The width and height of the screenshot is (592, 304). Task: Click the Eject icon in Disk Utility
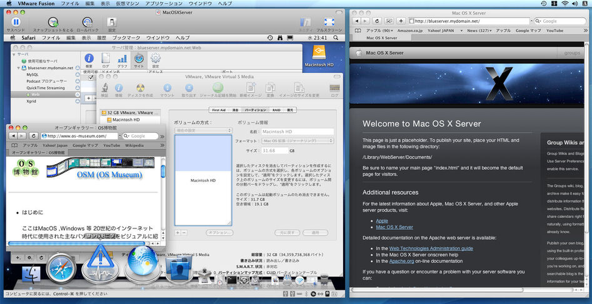(x=189, y=88)
